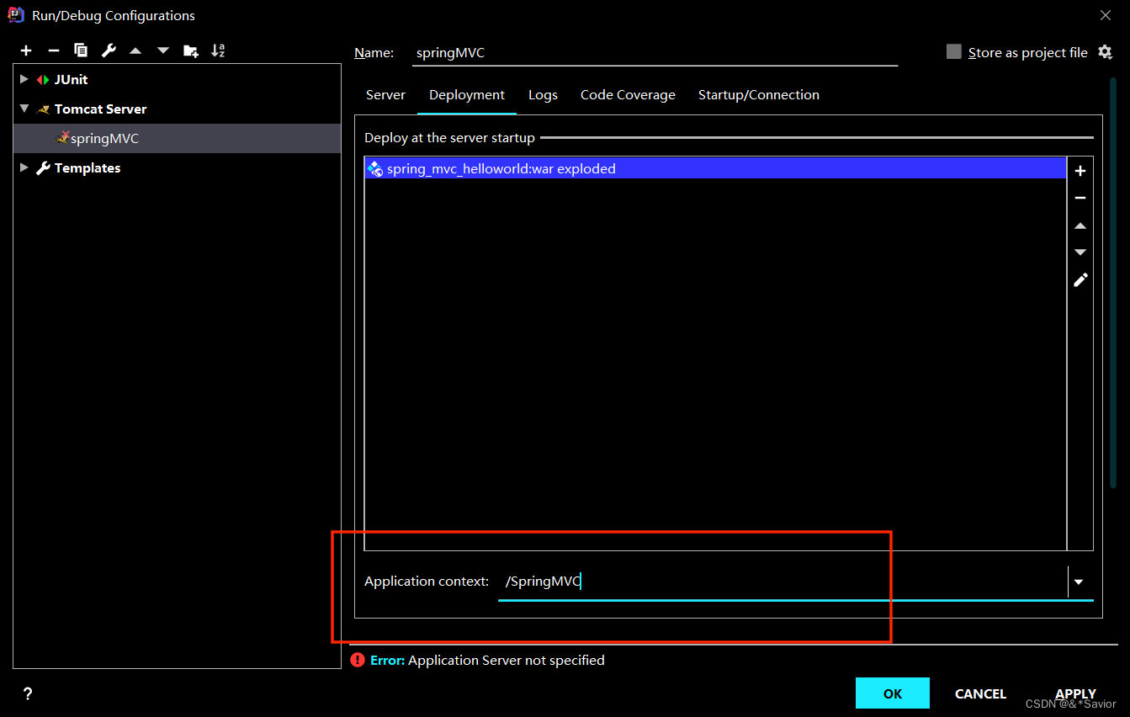Screen dimensions: 1130x717
Task: Remove configuration with minus icon in left toolbar
Action: (53, 50)
